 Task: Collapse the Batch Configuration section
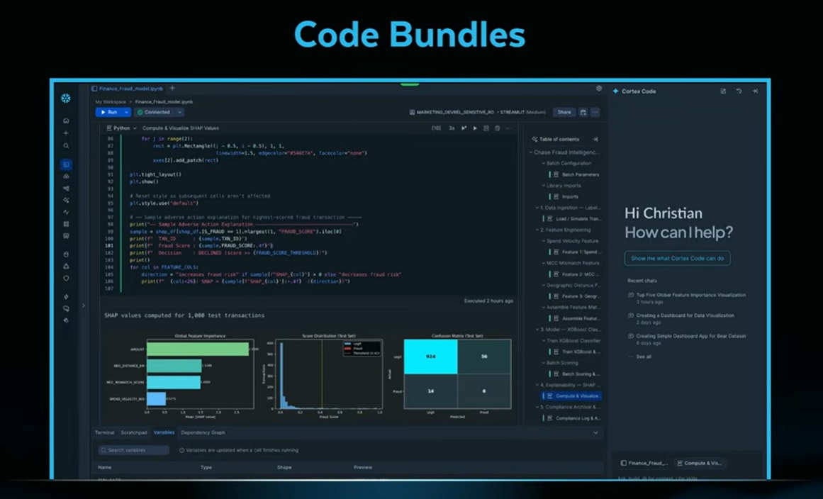pos(544,163)
